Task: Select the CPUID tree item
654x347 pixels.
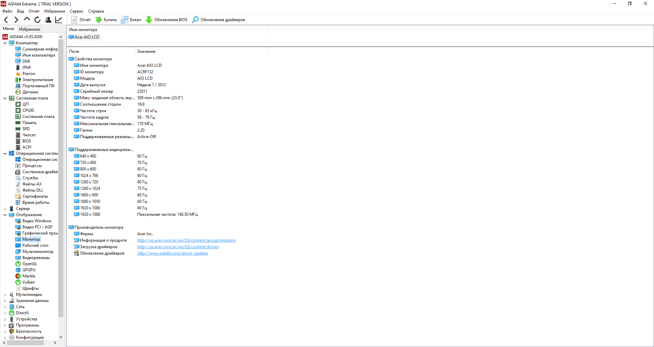Action: 25,110
